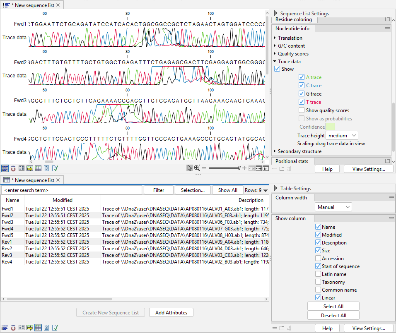Image resolution: width=396 pixels, height=333 pixels.
Task: Open the Column width Manual dropdown
Action: (333, 207)
